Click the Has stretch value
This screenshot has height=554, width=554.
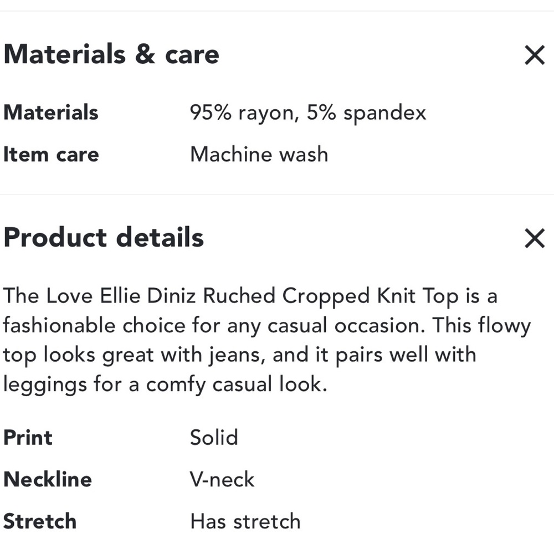(x=245, y=521)
